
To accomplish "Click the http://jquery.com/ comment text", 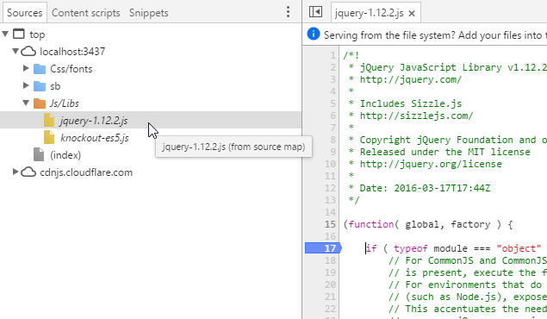I will pos(411,79).
